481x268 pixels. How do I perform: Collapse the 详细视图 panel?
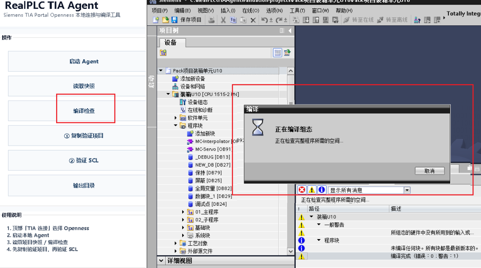[161, 260]
